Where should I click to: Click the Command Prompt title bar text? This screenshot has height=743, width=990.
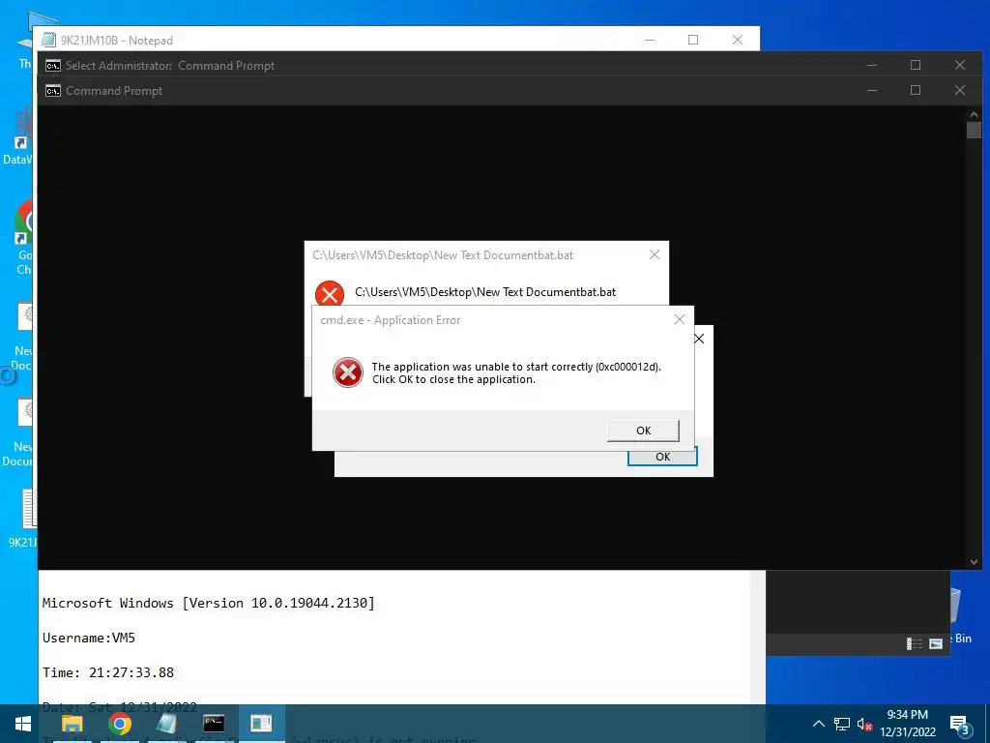[x=114, y=91]
